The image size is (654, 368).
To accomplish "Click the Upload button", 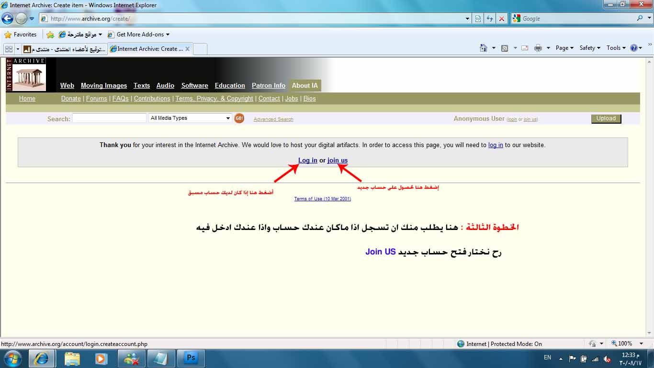I will click(x=606, y=118).
